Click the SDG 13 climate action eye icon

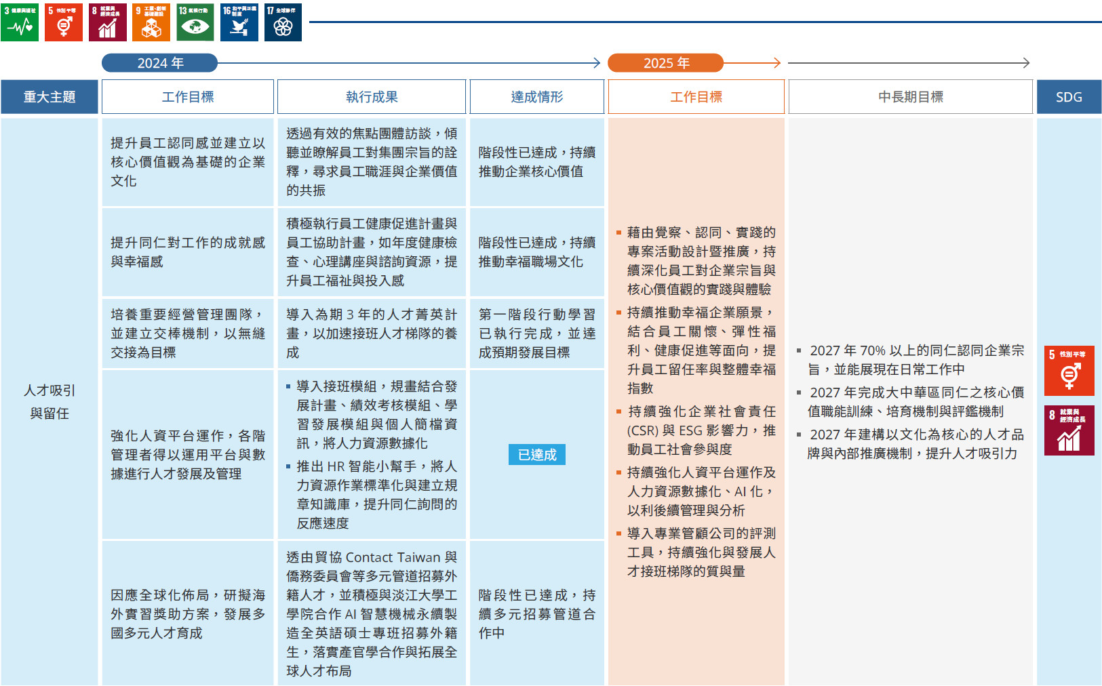195,22
